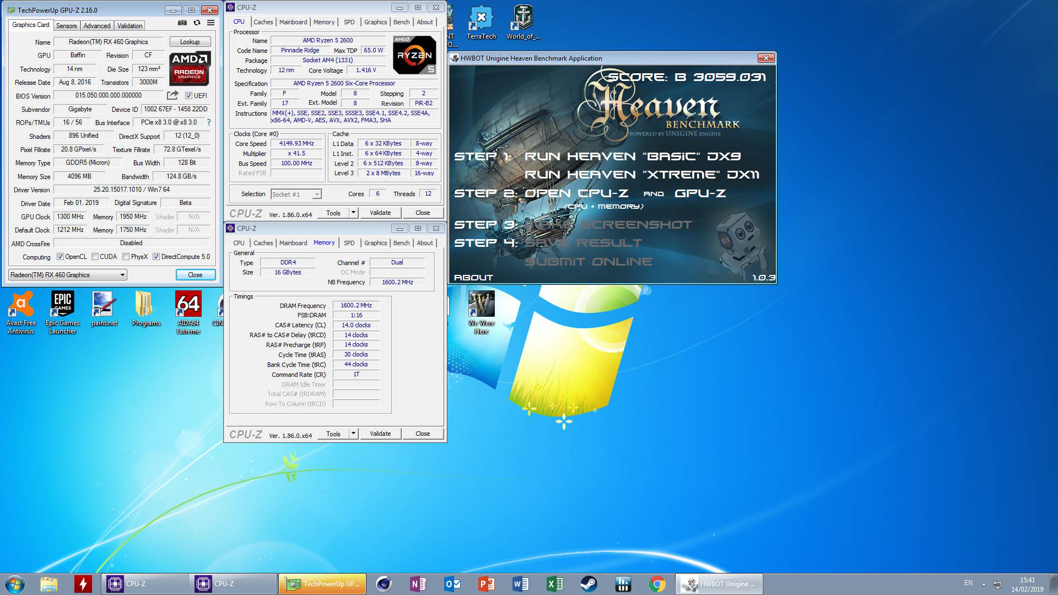Screen dimensions: 1058x595
Task: Open TerraTech desktop shortcut
Action: click(x=481, y=23)
